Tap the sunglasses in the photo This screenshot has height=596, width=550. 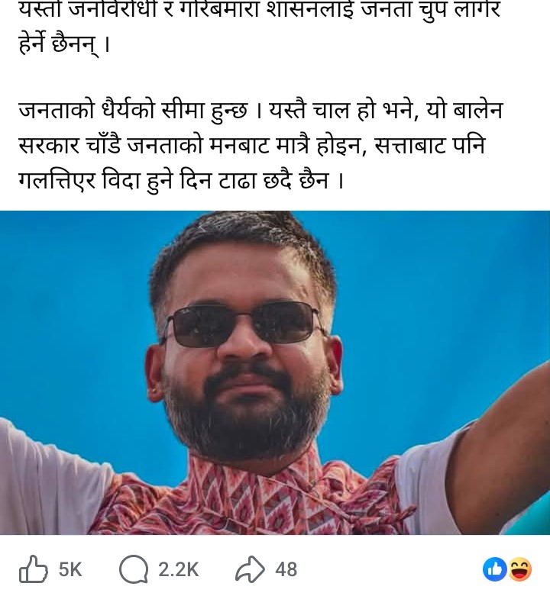[x=244, y=323]
